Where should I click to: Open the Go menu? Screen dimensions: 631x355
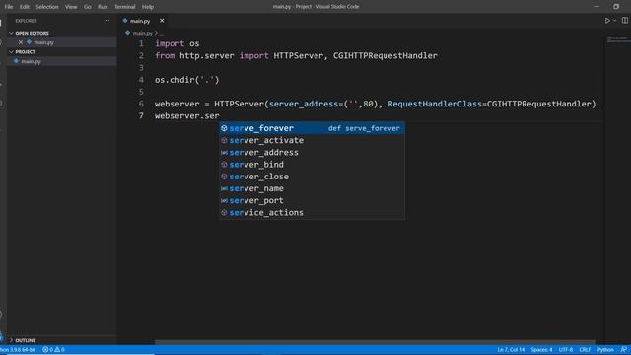[x=88, y=7]
